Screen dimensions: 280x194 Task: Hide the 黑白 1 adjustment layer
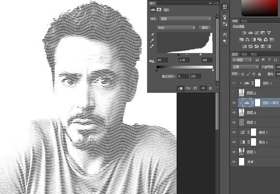pyautogui.click(x=234, y=142)
